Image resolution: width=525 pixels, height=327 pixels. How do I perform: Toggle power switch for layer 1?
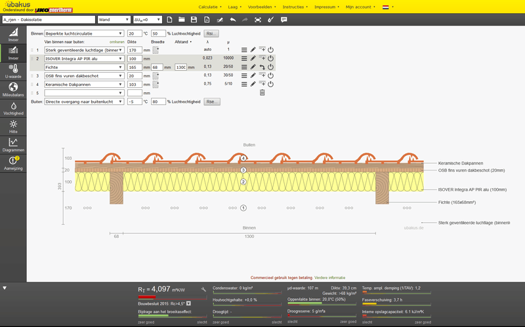pos(270,50)
